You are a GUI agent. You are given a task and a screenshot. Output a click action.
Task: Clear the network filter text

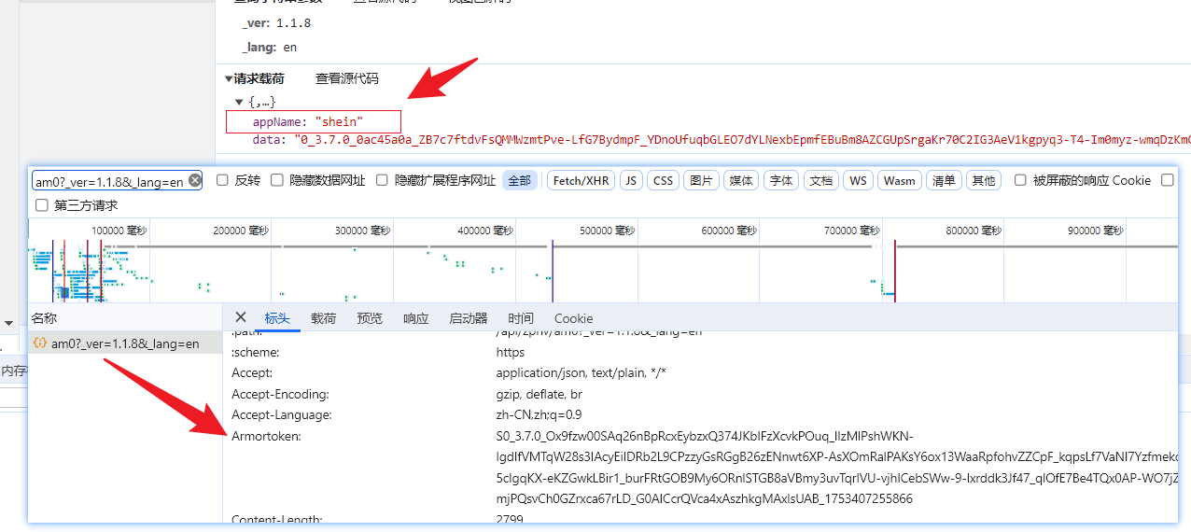pos(194,180)
